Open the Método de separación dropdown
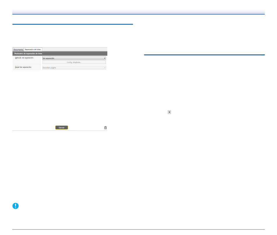The image size is (277, 235). point(74,58)
